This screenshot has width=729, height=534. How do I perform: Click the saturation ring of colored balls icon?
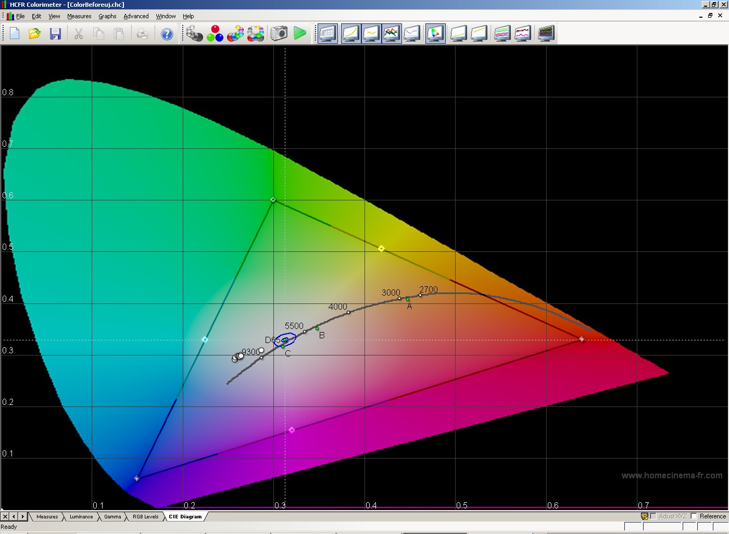256,34
